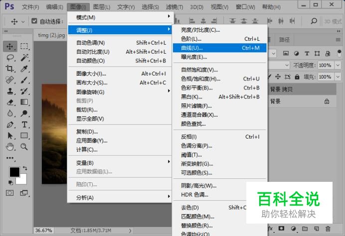The image size is (345, 236).
Task: Select the Move tool in toolbox
Action: 10,46
